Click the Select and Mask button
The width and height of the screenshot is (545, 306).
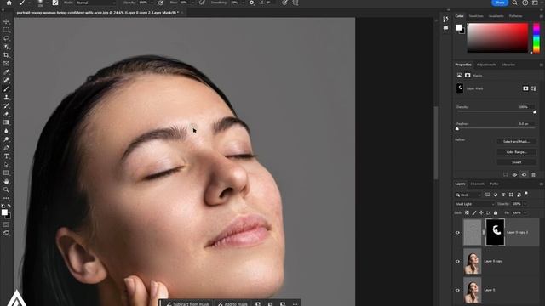point(517,142)
